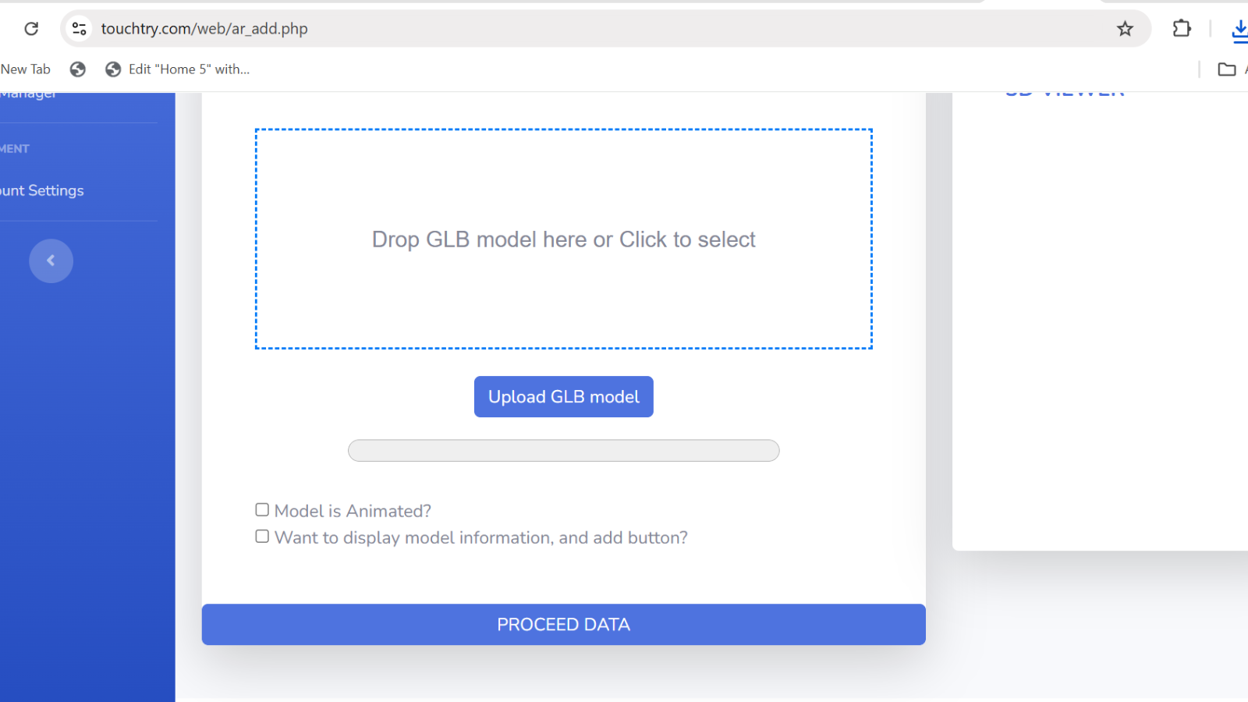Open the Downloads icon in the toolbar
This screenshot has height=702, width=1248.
[x=1239, y=30]
